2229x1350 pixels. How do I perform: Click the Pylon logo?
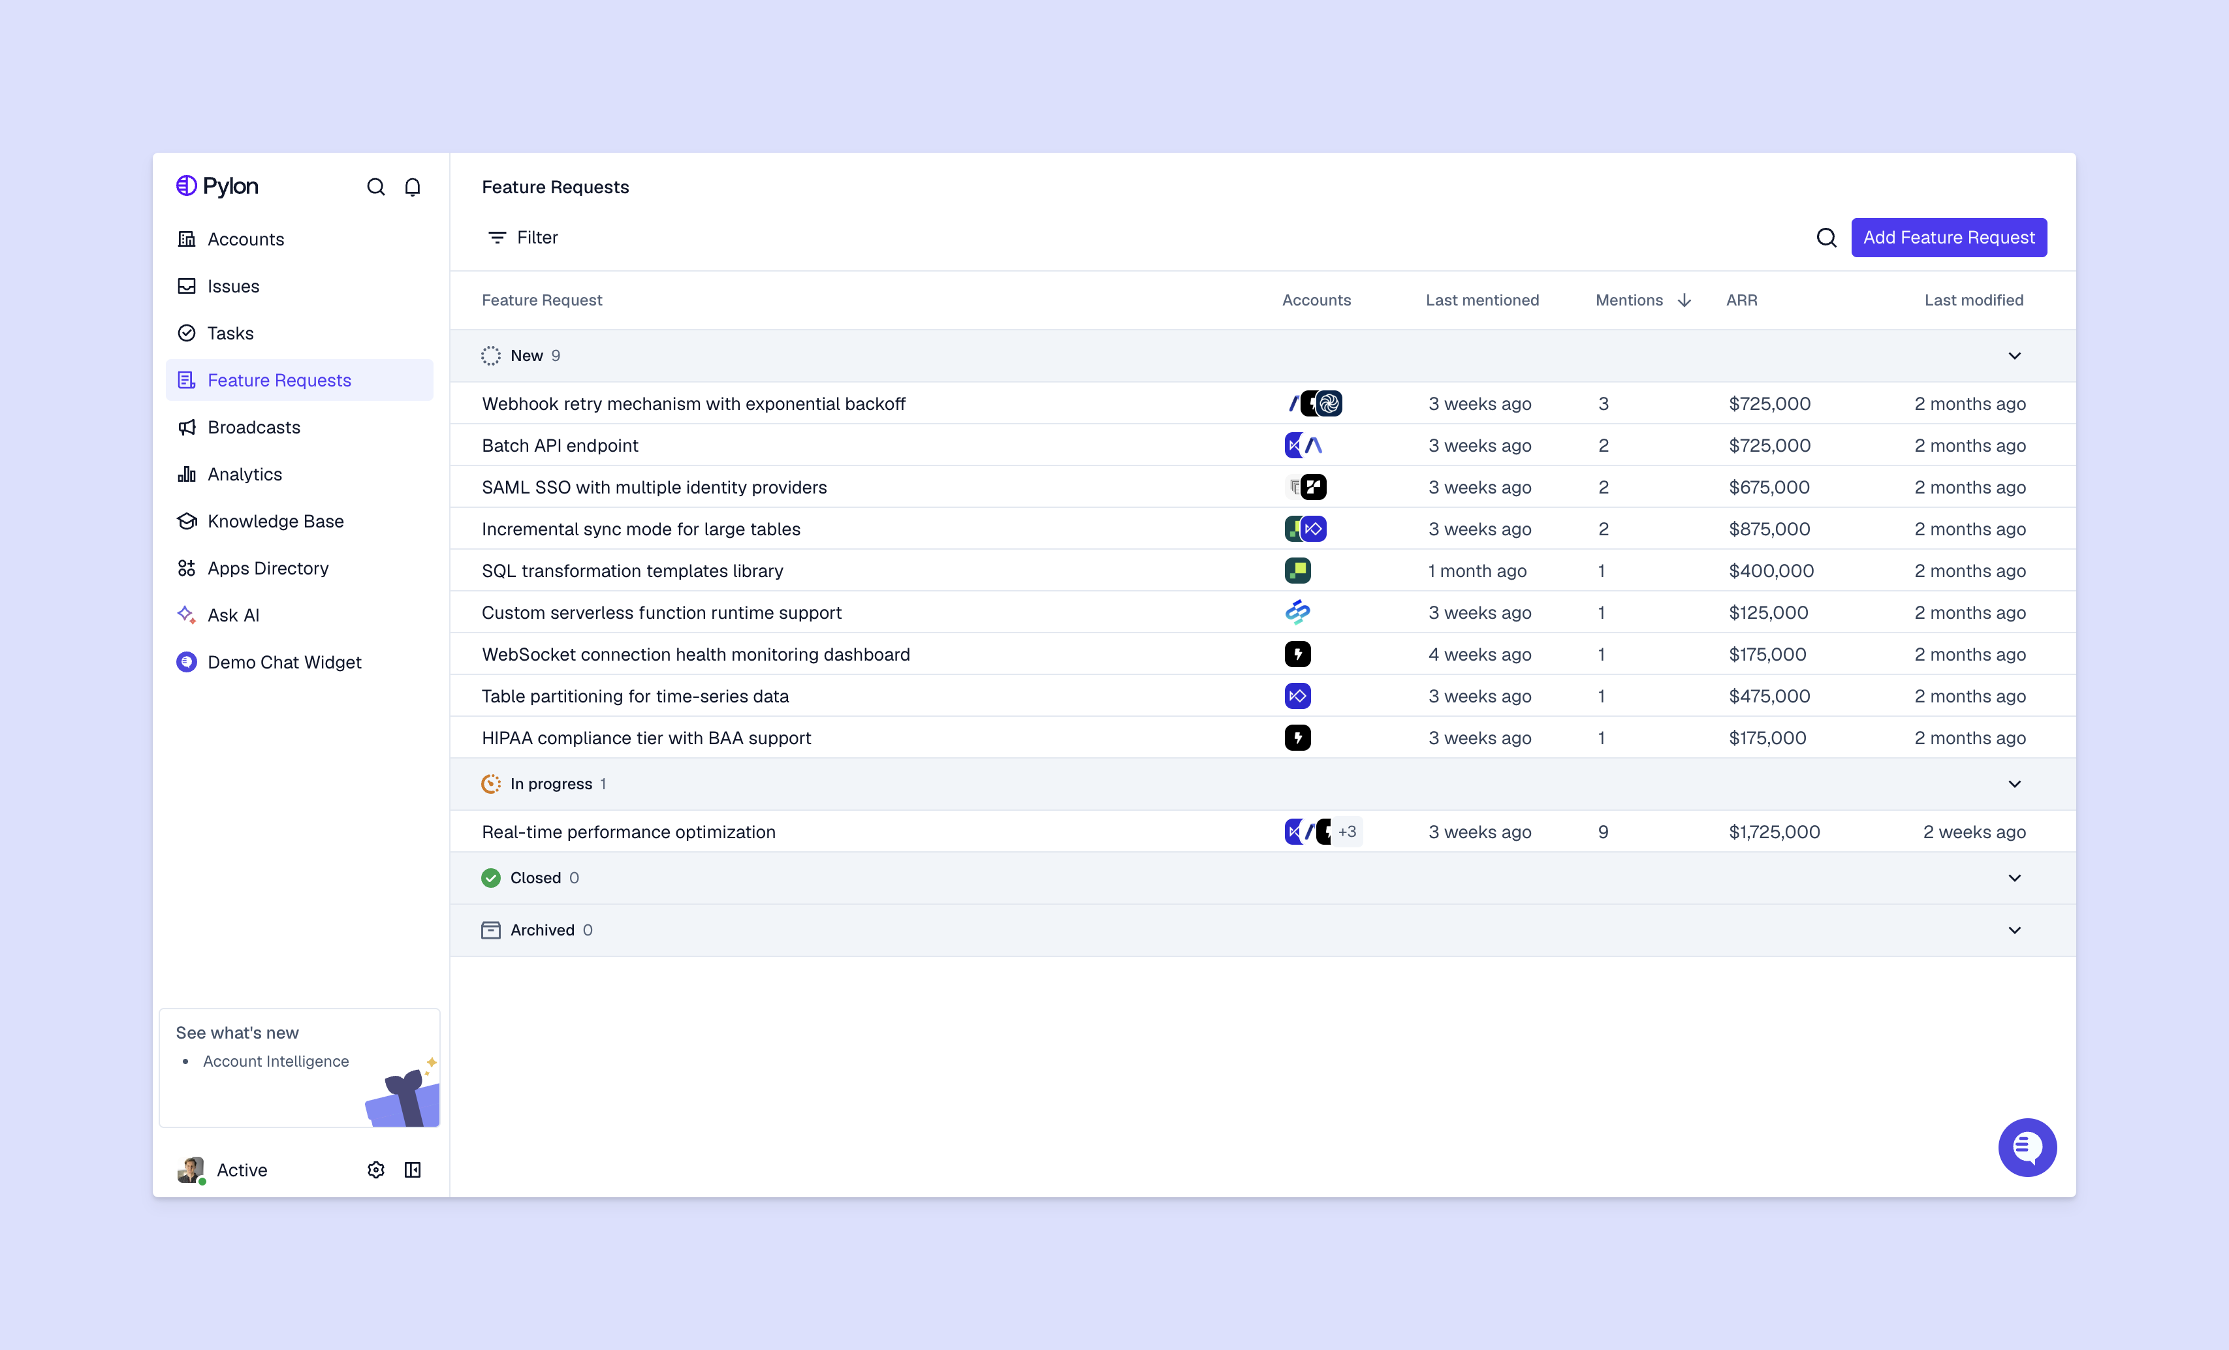(x=217, y=186)
